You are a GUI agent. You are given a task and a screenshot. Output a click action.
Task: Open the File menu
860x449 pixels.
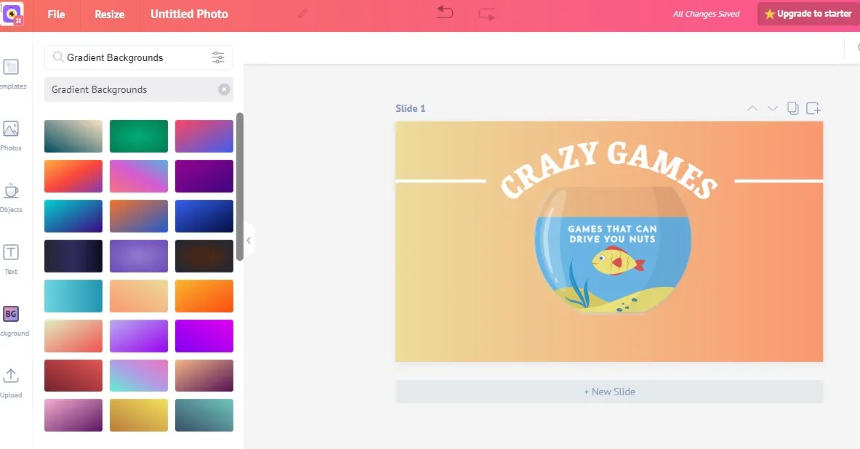(x=56, y=15)
